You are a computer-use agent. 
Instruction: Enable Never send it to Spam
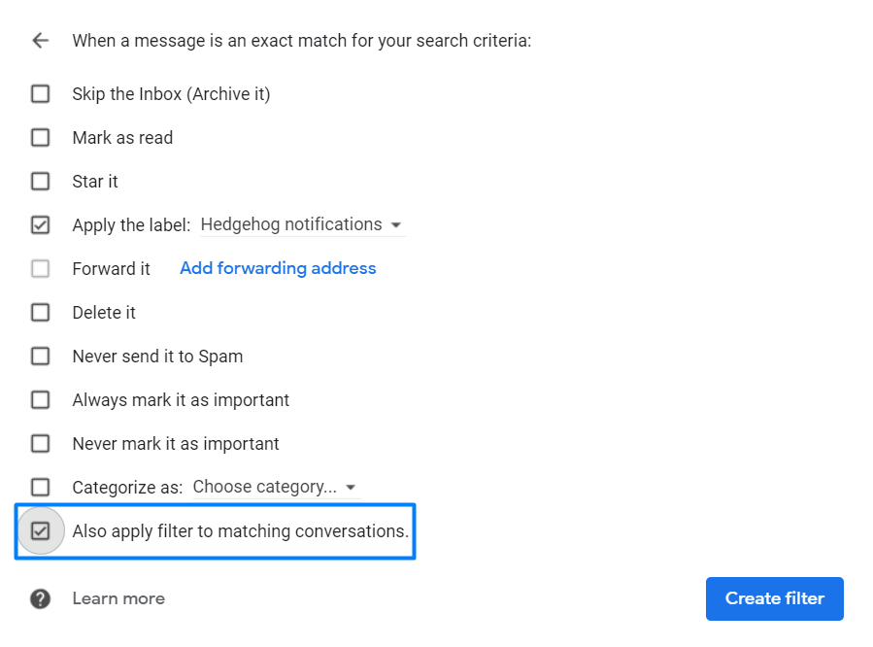point(40,357)
